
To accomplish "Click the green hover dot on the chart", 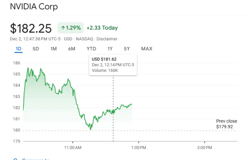I will (x=113, y=111).
